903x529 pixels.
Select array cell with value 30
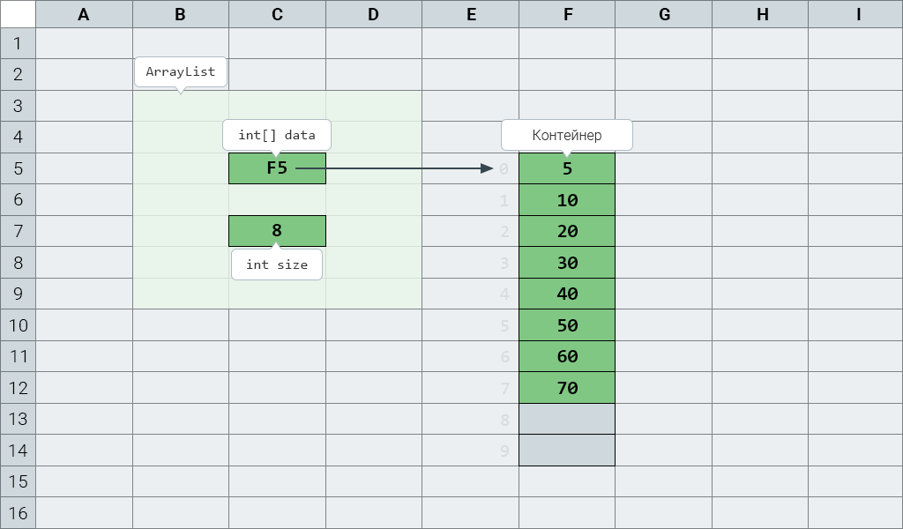click(567, 263)
